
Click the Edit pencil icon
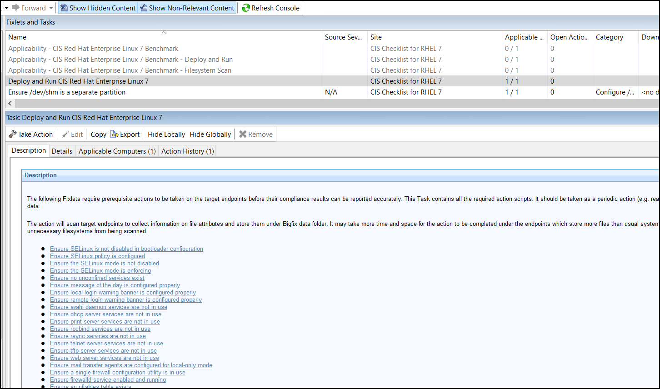click(65, 134)
